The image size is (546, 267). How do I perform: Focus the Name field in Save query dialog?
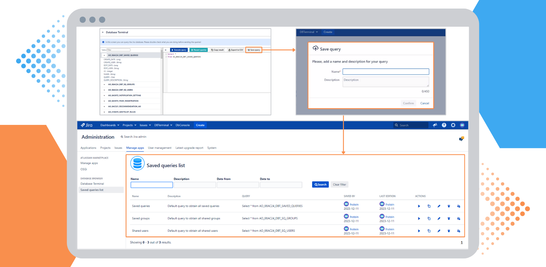386,72
